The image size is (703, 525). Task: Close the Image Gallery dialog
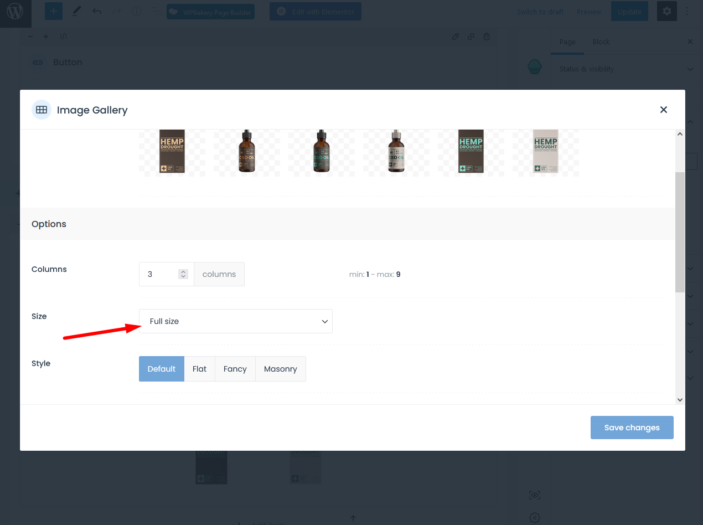(664, 110)
